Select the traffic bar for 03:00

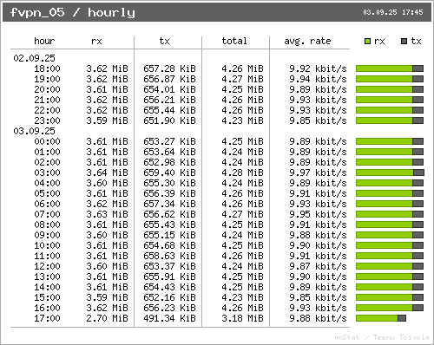click(390, 172)
